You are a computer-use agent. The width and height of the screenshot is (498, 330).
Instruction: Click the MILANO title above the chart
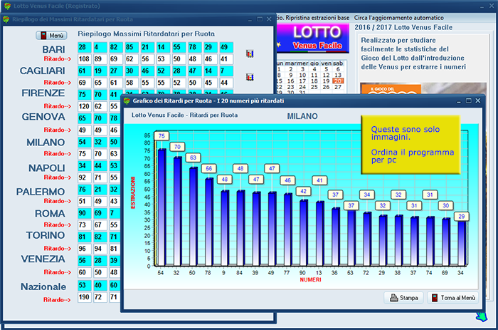point(302,116)
